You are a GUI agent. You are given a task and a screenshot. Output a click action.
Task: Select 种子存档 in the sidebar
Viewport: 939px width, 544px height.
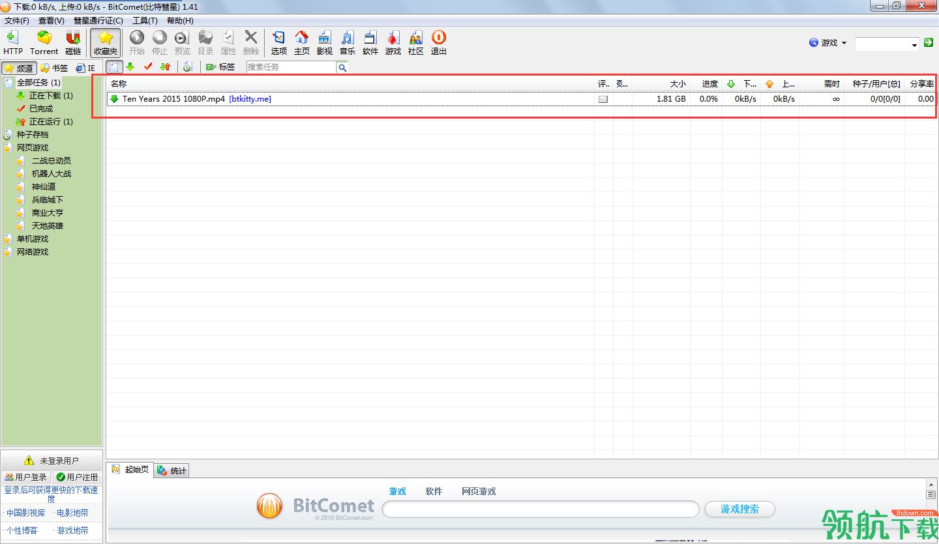(x=33, y=135)
